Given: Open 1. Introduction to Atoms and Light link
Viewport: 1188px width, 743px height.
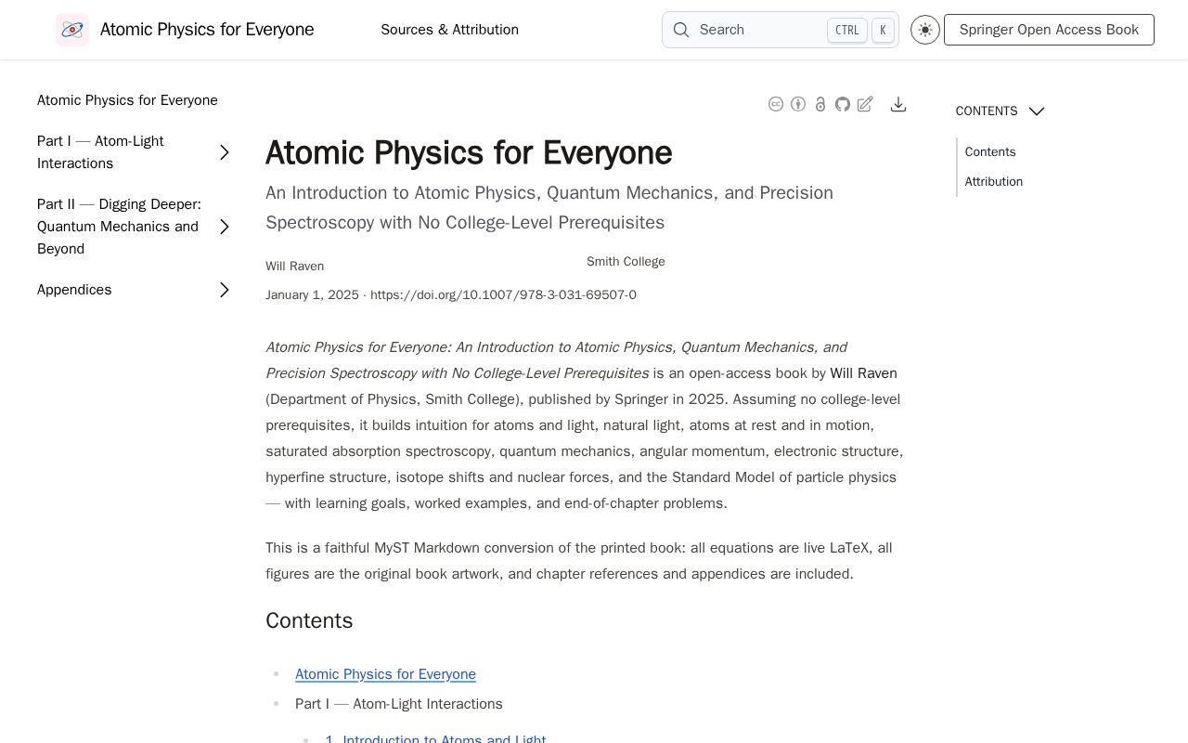Looking at the screenshot, I should pos(435,739).
